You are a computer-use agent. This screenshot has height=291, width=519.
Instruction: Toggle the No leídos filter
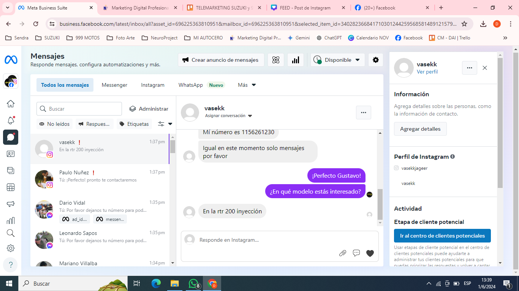[54, 124]
